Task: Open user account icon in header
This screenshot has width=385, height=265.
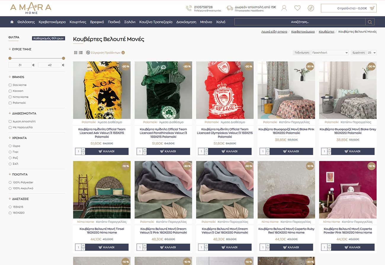Action: [x=284, y=8]
